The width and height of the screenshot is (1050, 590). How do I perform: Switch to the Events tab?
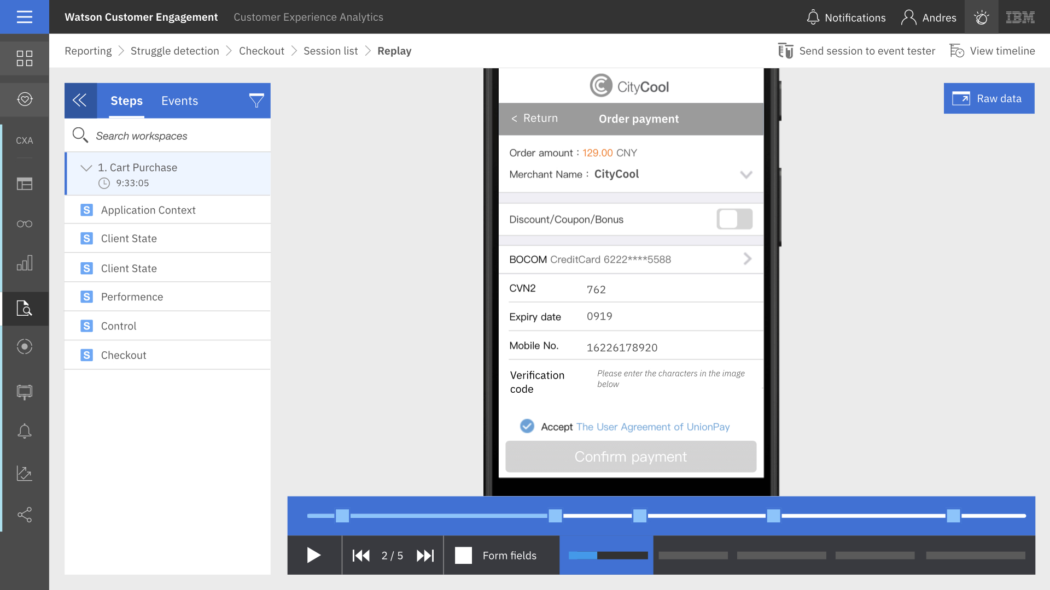pyautogui.click(x=179, y=101)
